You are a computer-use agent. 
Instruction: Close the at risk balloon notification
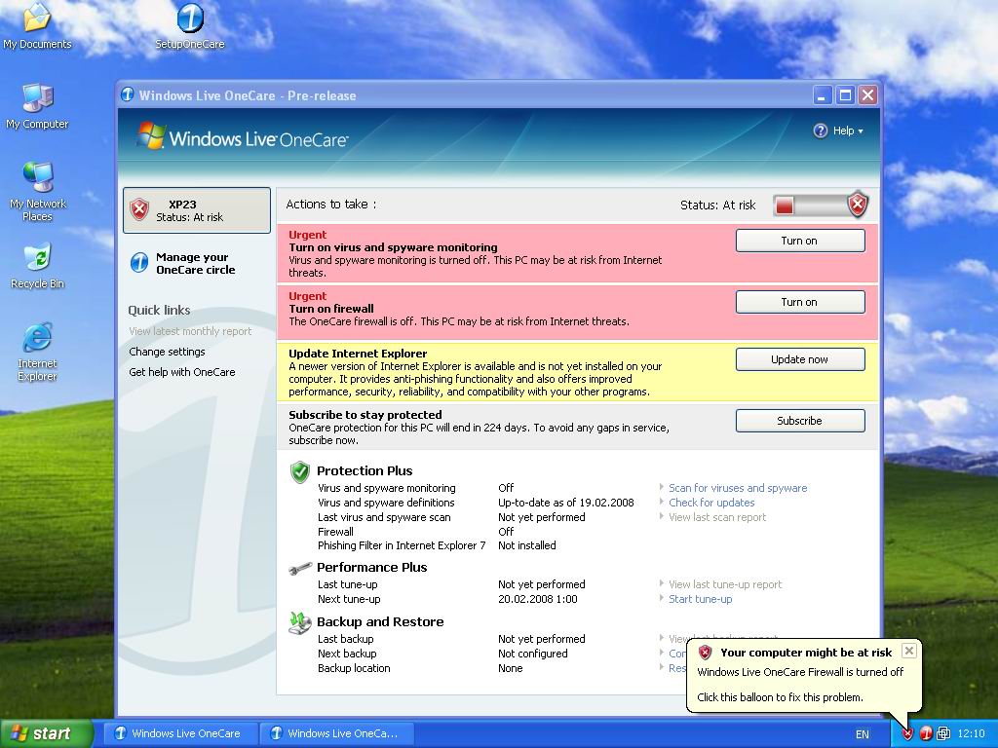[x=909, y=650]
